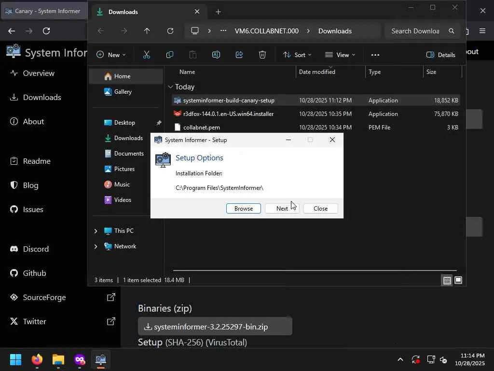The width and height of the screenshot is (494, 371).
Task: Click chevron after VM6.COLLABNET.000 breadcrumb
Action: (308, 31)
